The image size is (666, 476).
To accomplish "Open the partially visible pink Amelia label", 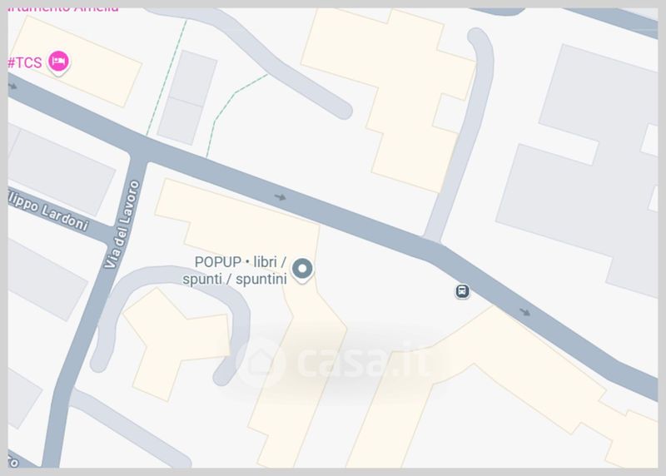I will 64,8.
